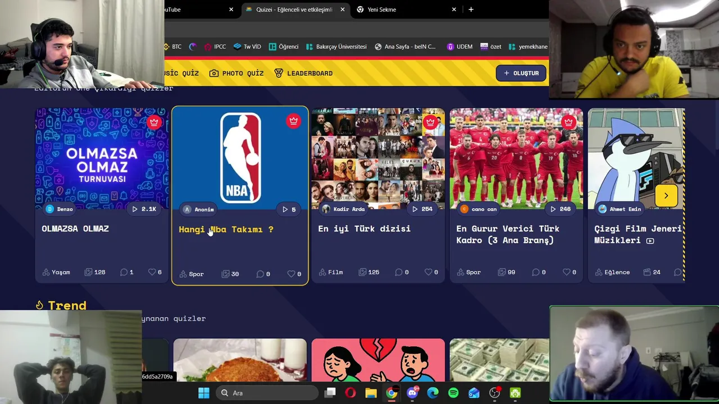Click author Ahmet Emin
The image size is (719, 404).
click(x=620, y=209)
